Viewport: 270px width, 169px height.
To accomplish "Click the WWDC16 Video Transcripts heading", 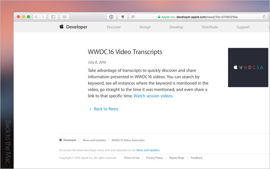I will pyautogui.click(x=125, y=52).
